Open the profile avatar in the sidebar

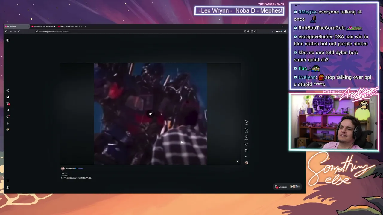(x=8, y=130)
